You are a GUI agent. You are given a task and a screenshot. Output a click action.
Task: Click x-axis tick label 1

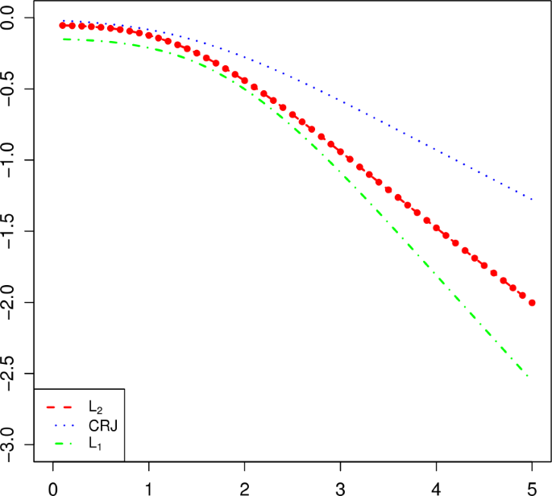click(149, 486)
